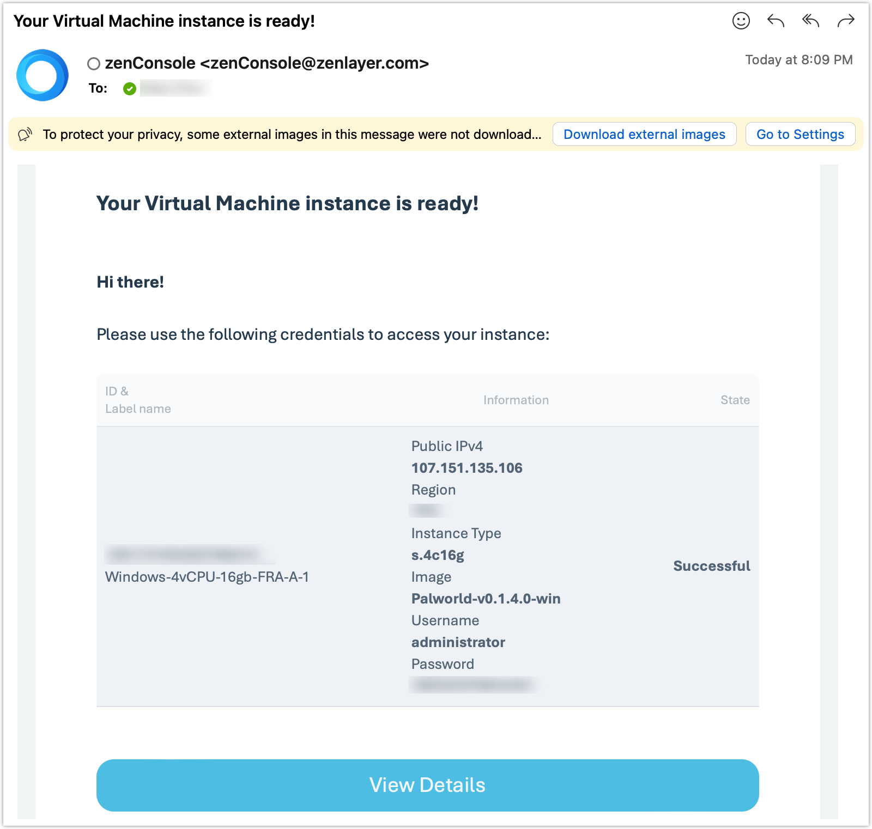The image size is (872, 829).
Task: Click the Successful state value
Action: [x=712, y=566]
